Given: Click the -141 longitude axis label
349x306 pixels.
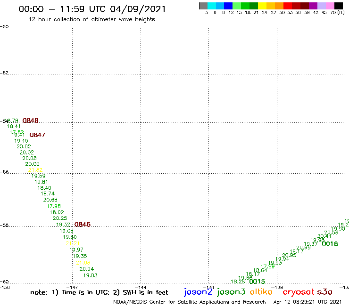Looking at the screenshot, I should click(208, 288).
